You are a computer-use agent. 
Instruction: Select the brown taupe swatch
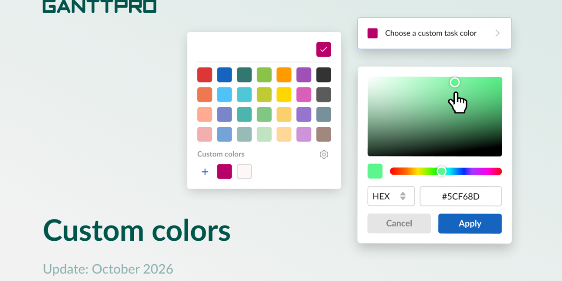[x=324, y=134]
